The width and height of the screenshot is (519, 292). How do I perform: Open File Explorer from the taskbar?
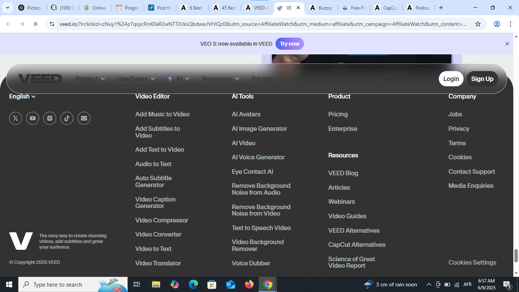pyautogui.click(x=156, y=284)
